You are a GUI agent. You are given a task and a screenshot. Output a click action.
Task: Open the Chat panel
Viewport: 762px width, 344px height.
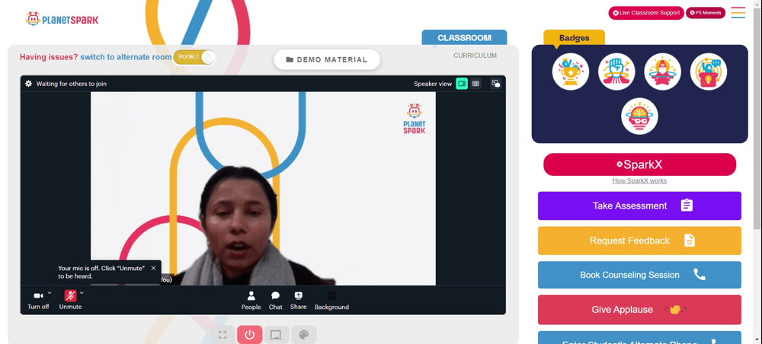[276, 301]
